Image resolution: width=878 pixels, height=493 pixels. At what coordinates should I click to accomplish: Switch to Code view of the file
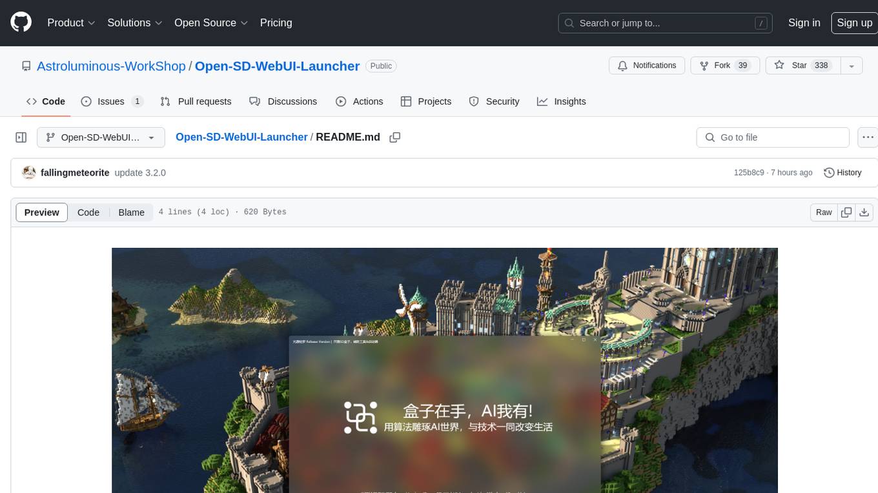pyautogui.click(x=88, y=212)
